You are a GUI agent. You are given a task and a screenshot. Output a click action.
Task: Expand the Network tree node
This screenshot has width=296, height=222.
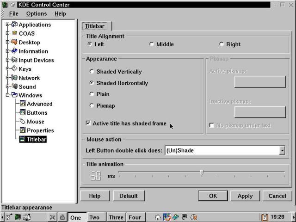[7, 78]
